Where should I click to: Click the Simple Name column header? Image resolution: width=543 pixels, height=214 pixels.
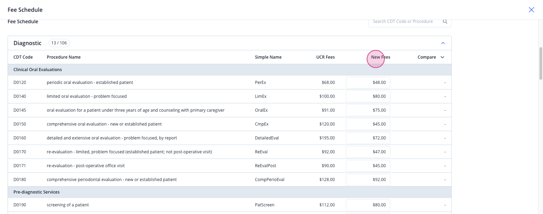tap(268, 57)
